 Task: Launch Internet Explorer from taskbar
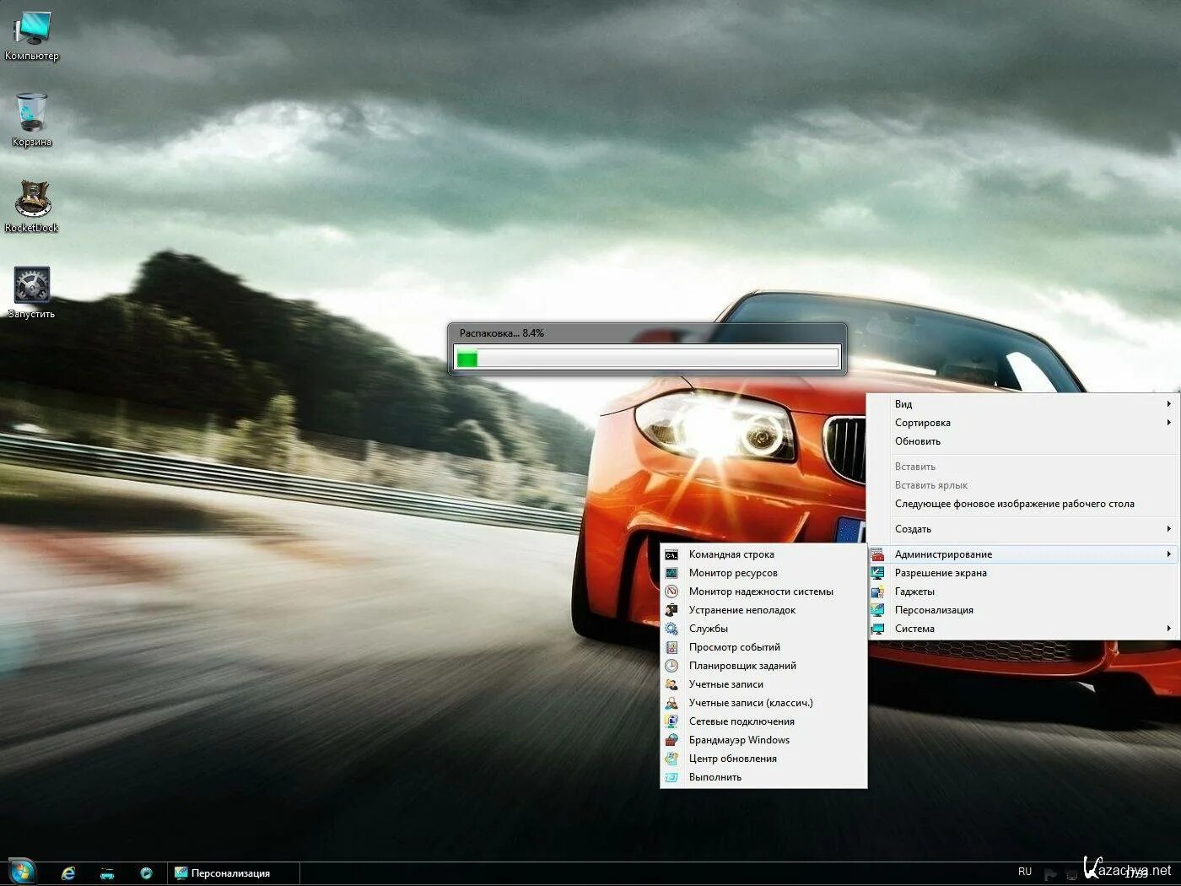68,873
